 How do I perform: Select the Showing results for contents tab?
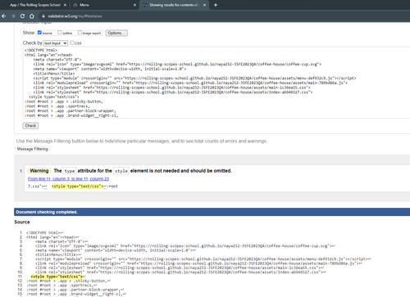[174, 5]
